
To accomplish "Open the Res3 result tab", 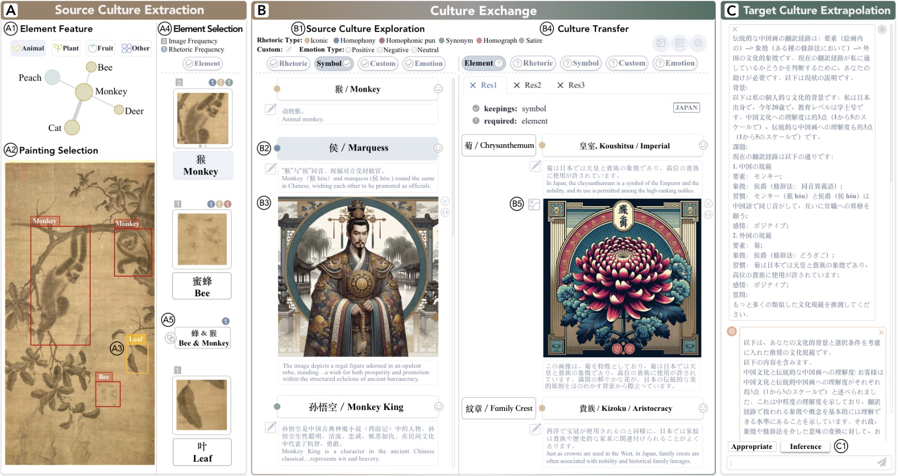I will tap(571, 85).
